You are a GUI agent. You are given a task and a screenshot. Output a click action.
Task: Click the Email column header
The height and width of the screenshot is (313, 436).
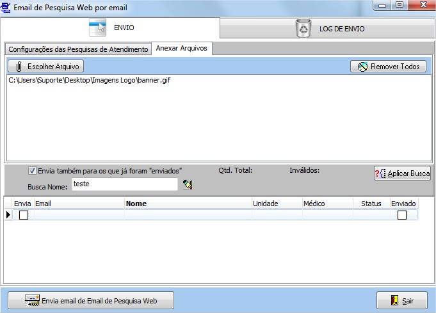[79, 204]
